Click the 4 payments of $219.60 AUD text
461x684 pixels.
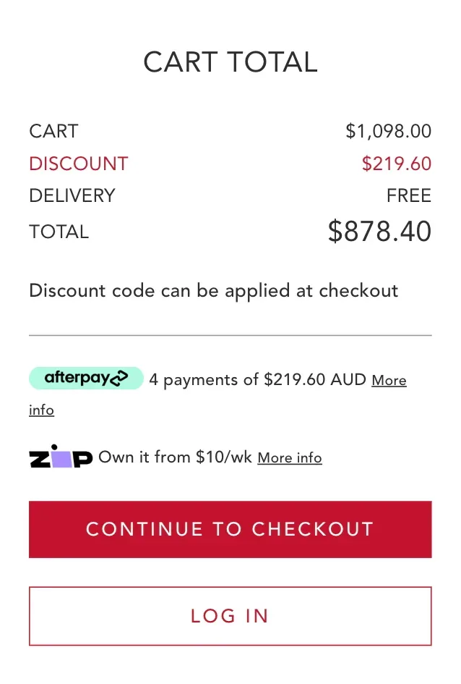[257, 379]
